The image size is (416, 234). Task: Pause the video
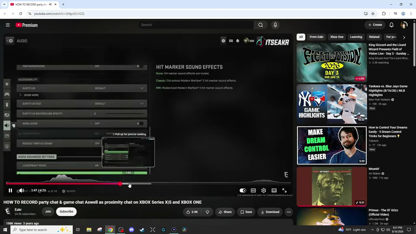(10, 191)
